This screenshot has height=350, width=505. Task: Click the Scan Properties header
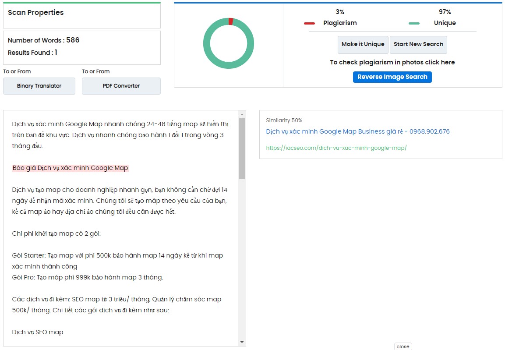36,13
